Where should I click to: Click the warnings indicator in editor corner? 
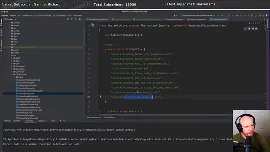254,23
